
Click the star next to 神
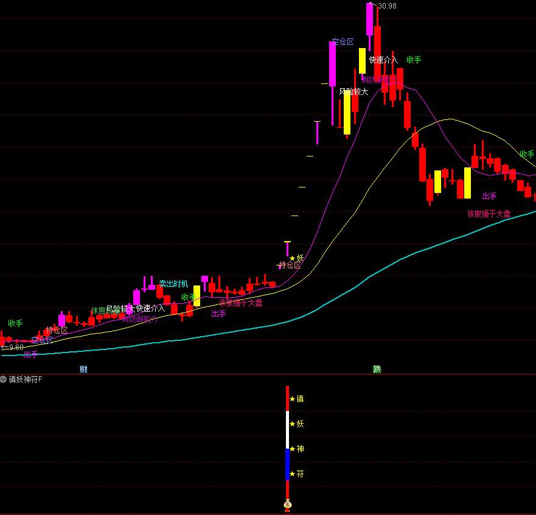coord(293,449)
